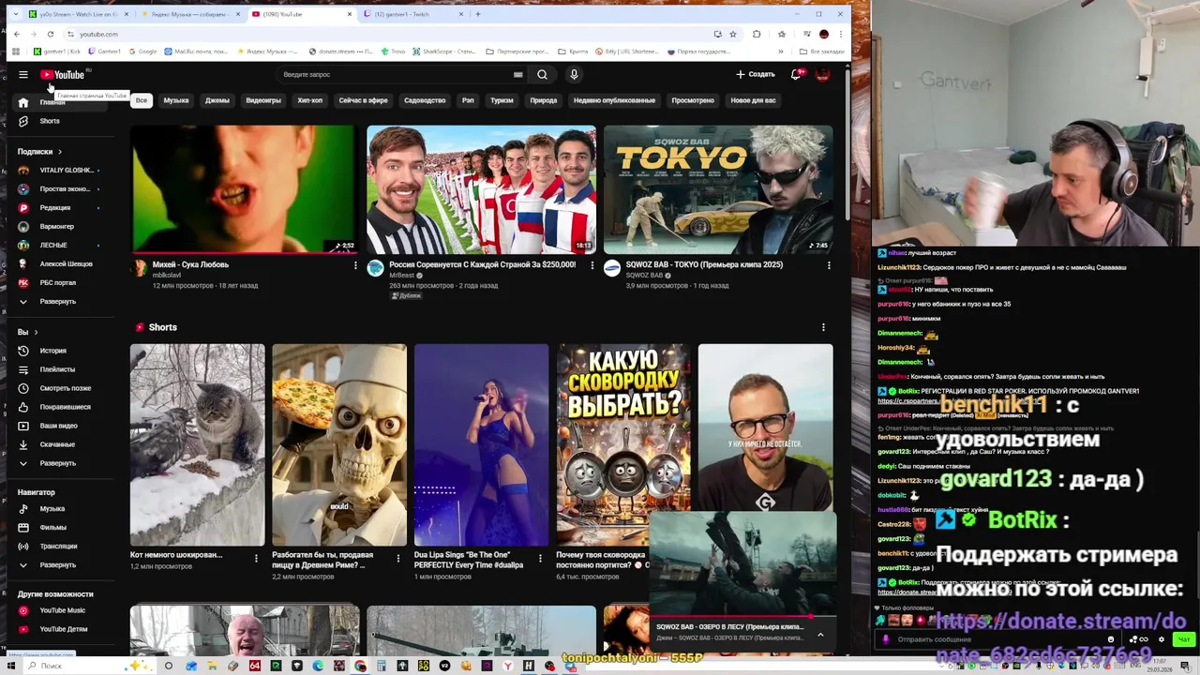Play the MrBeast Россия Соревнуется video thumbnail
1200x675 pixels.
tap(481, 189)
